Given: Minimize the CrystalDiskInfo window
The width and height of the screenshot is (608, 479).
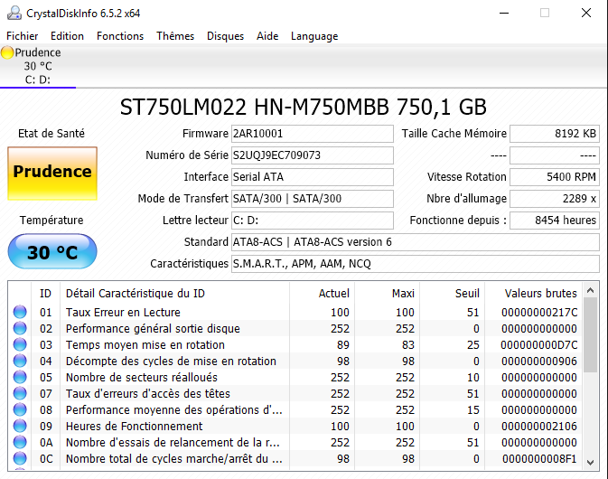Looking at the screenshot, I should coord(504,14).
